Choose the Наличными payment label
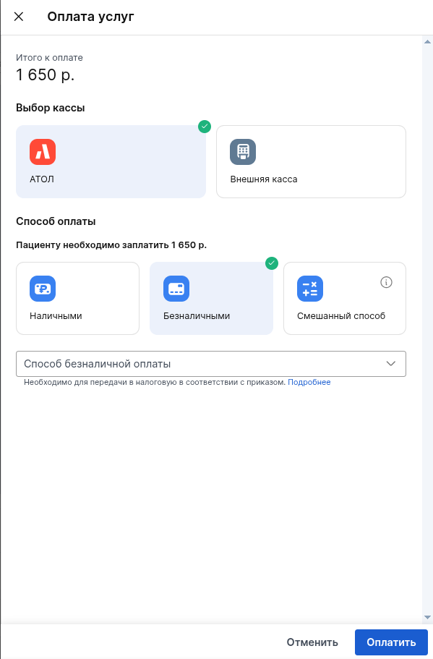The width and height of the screenshot is (433, 659). click(56, 316)
